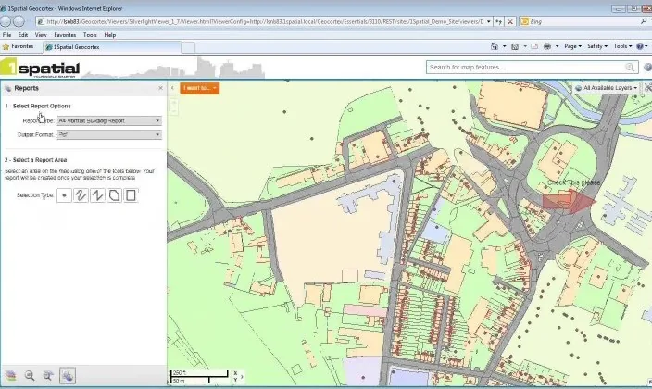Click the help icon beside the map search

(647, 67)
